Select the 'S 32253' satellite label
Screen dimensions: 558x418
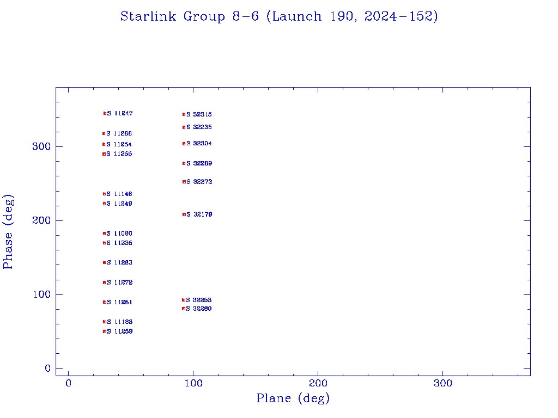coord(199,300)
